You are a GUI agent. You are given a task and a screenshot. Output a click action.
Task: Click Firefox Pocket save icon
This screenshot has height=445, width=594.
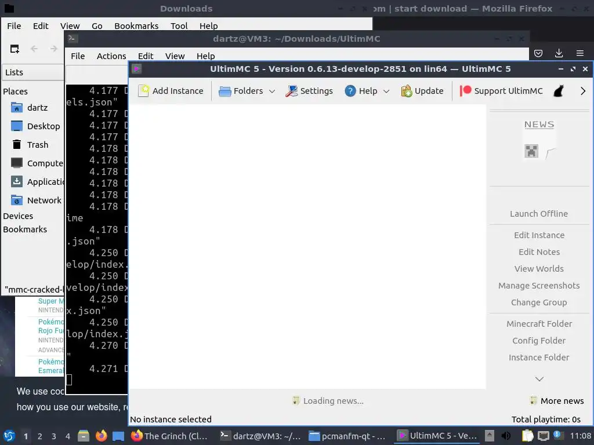point(538,53)
